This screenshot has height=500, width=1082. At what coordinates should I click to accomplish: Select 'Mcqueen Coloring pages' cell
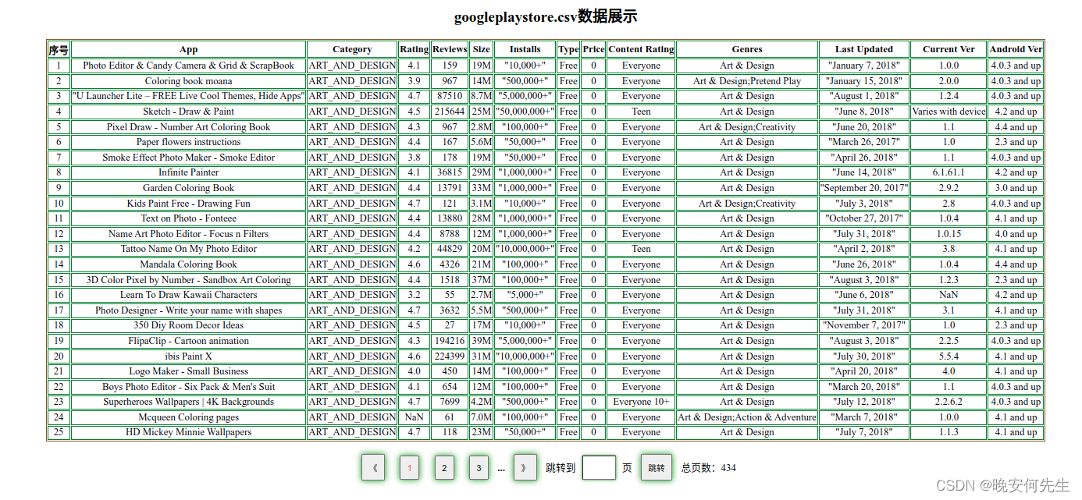tap(189, 417)
